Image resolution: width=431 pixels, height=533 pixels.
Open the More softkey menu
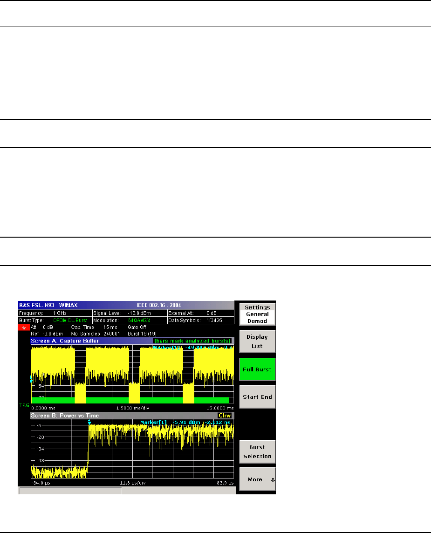click(257, 479)
